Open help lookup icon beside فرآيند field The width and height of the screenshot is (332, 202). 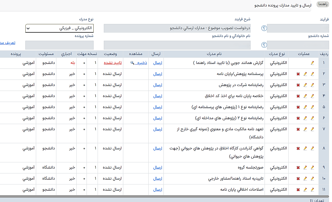coord(264,28)
